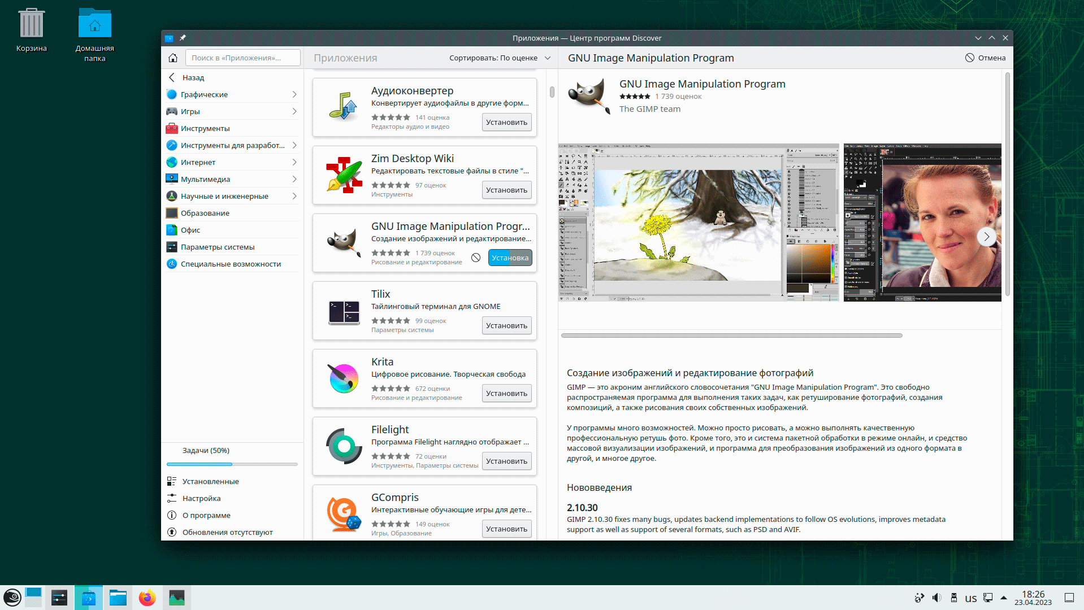Open the Dolphin file manager from taskbar
The height and width of the screenshot is (610, 1084).
pos(118,598)
